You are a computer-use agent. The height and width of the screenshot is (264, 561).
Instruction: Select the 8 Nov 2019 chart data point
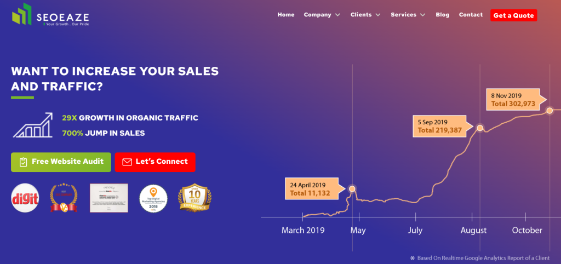[549, 111]
